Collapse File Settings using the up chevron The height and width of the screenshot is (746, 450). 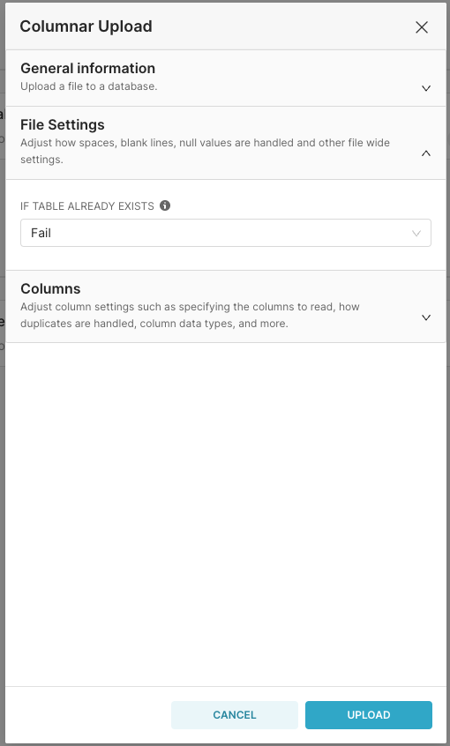coord(425,153)
